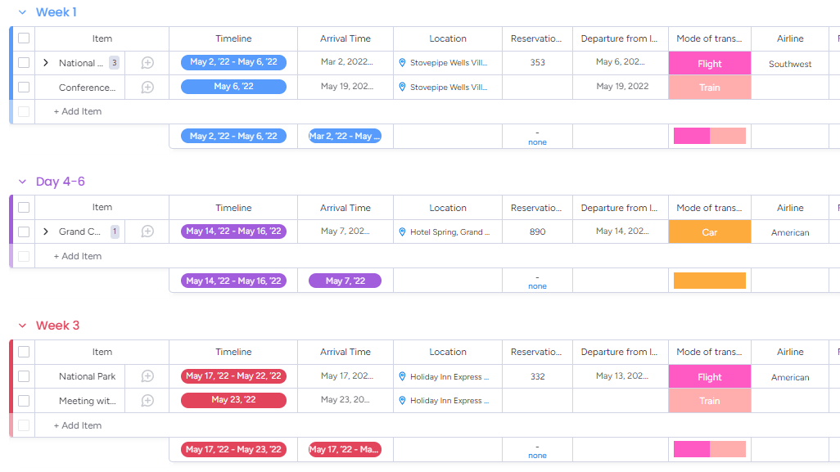Open the location pin for Stovepipe Wells Village
Viewport: 840px width, 472px height.
click(402, 62)
